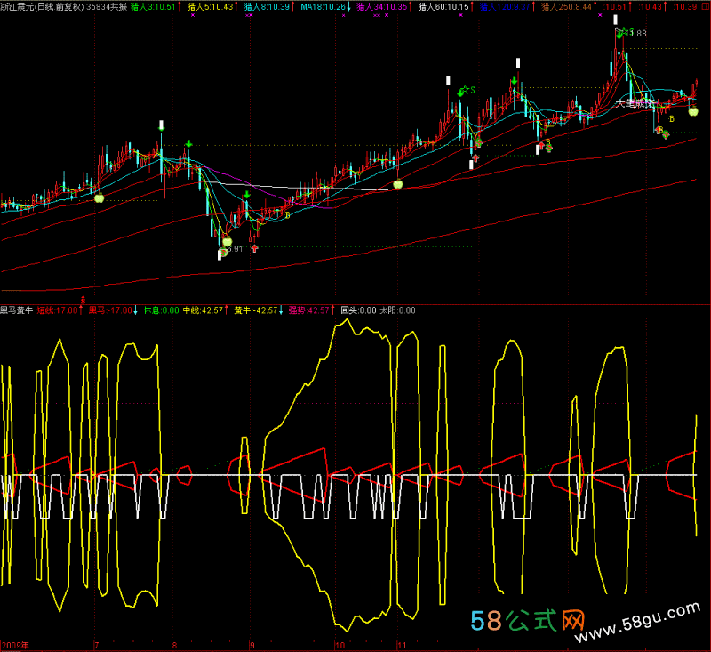
Task: Click month 7 on the time axis
Action: (x=97, y=645)
